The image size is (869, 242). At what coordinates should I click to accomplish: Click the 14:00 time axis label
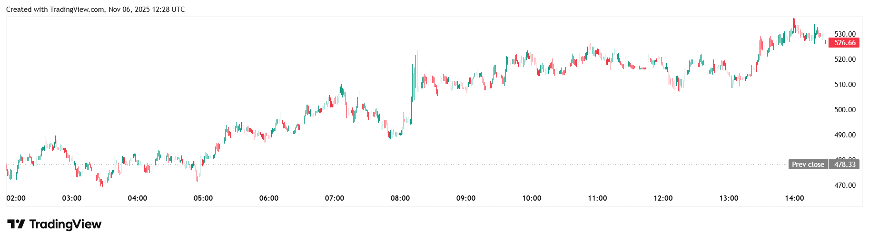point(794,198)
